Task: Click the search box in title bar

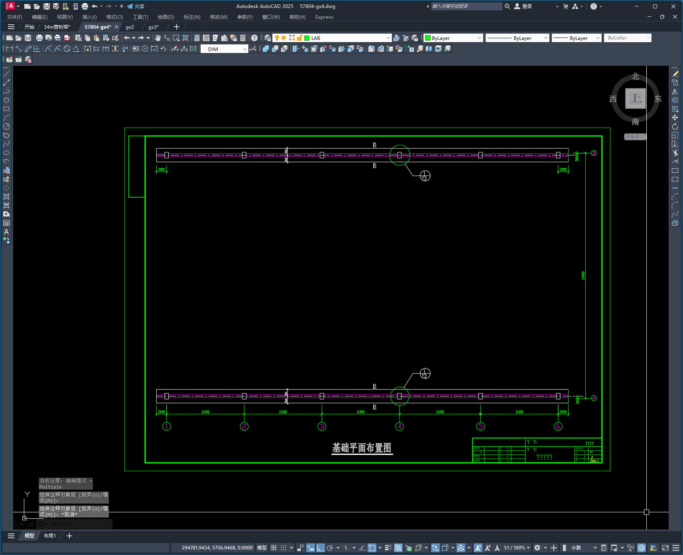Action: point(466,6)
